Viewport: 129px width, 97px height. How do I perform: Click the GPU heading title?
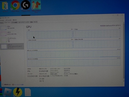(29, 27)
